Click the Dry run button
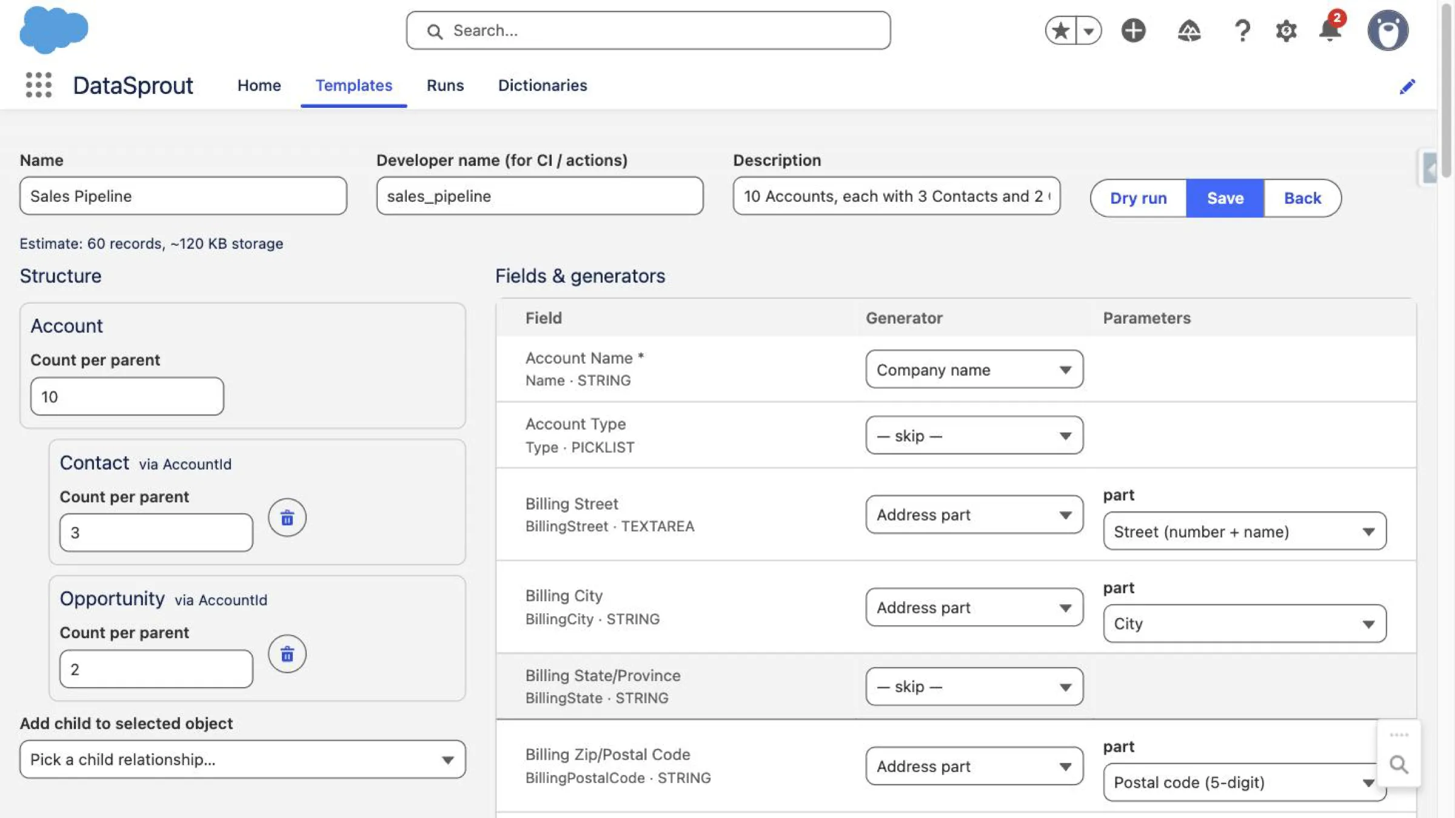This screenshot has height=818, width=1455. (x=1138, y=198)
